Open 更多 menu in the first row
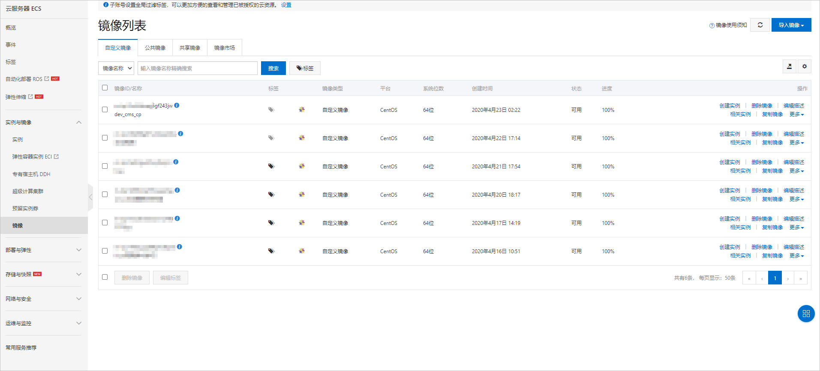Screen dimensions: 820x371 [796, 114]
